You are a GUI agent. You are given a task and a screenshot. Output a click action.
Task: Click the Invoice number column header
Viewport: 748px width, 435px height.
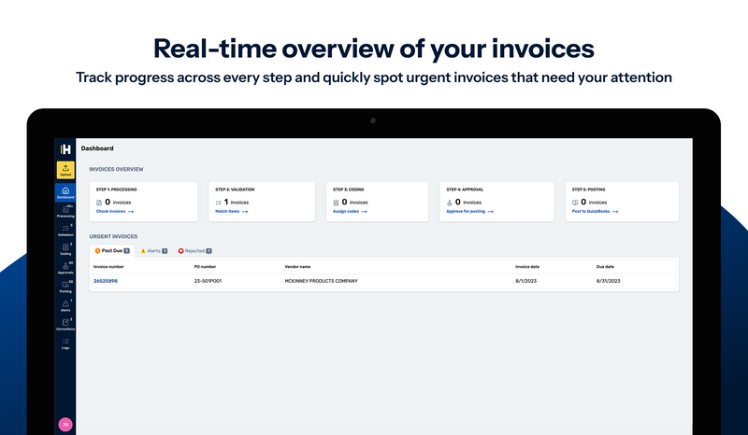click(108, 267)
